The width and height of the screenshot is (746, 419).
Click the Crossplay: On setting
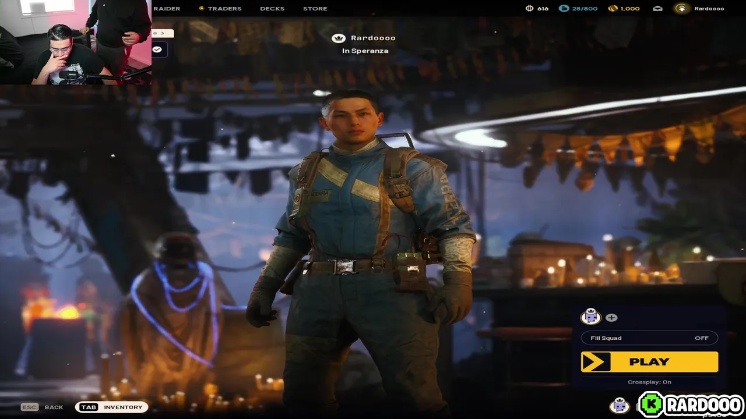pyautogui.click(x=649, y=382)
